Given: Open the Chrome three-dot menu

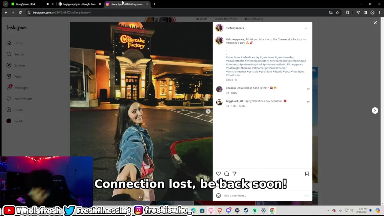Looking at the screenshot, I should (x=379, y=13).
